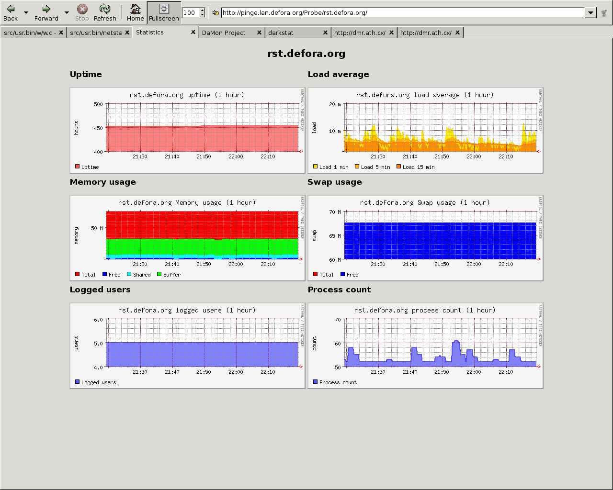Screen dimensions: 613x490
Task: Refresh the current page
Action: pos(105,13)
